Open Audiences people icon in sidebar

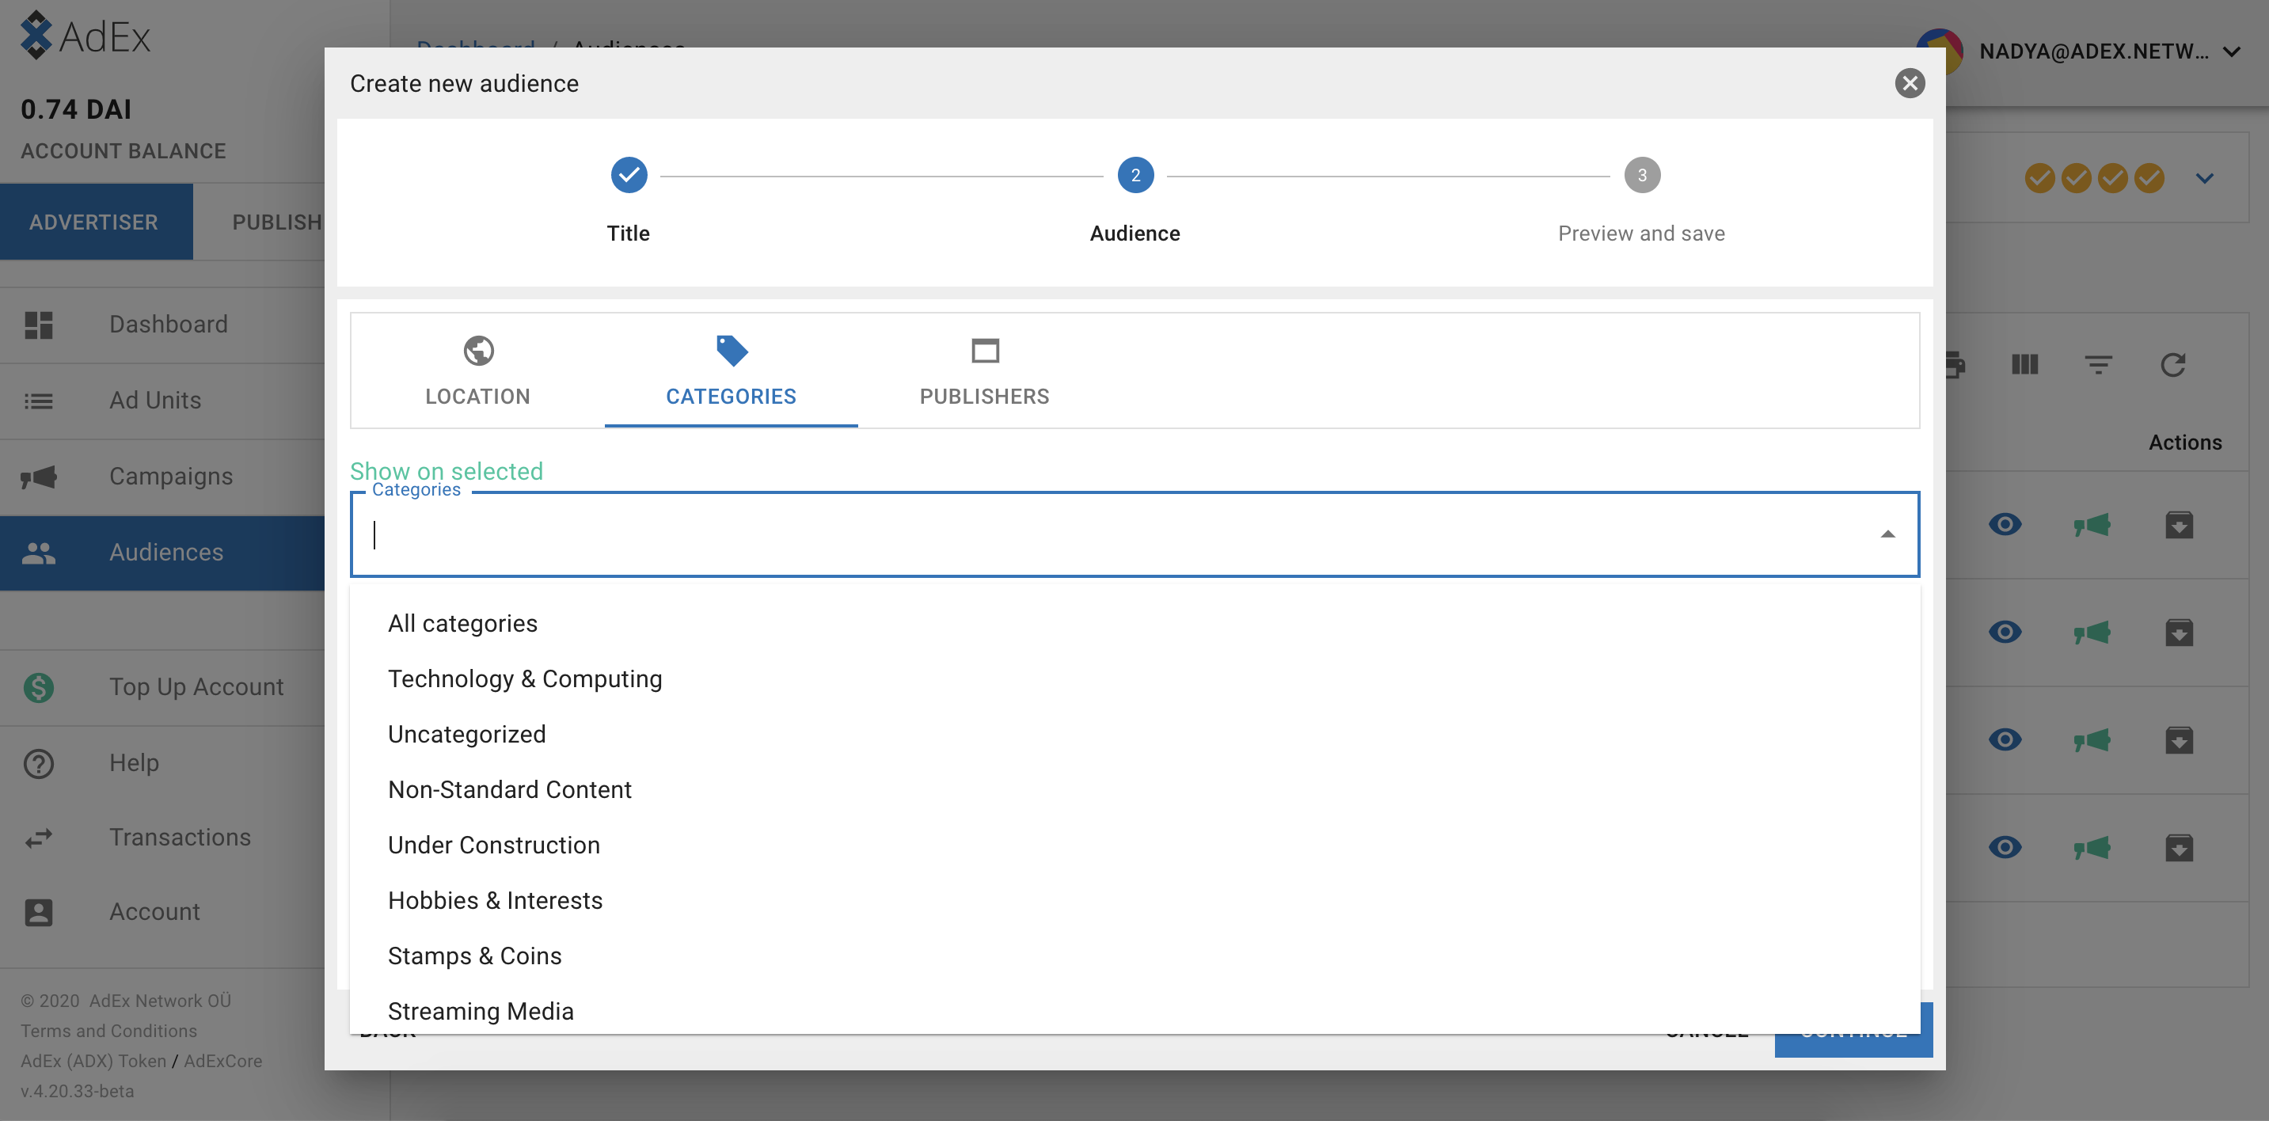click(39, 552)
